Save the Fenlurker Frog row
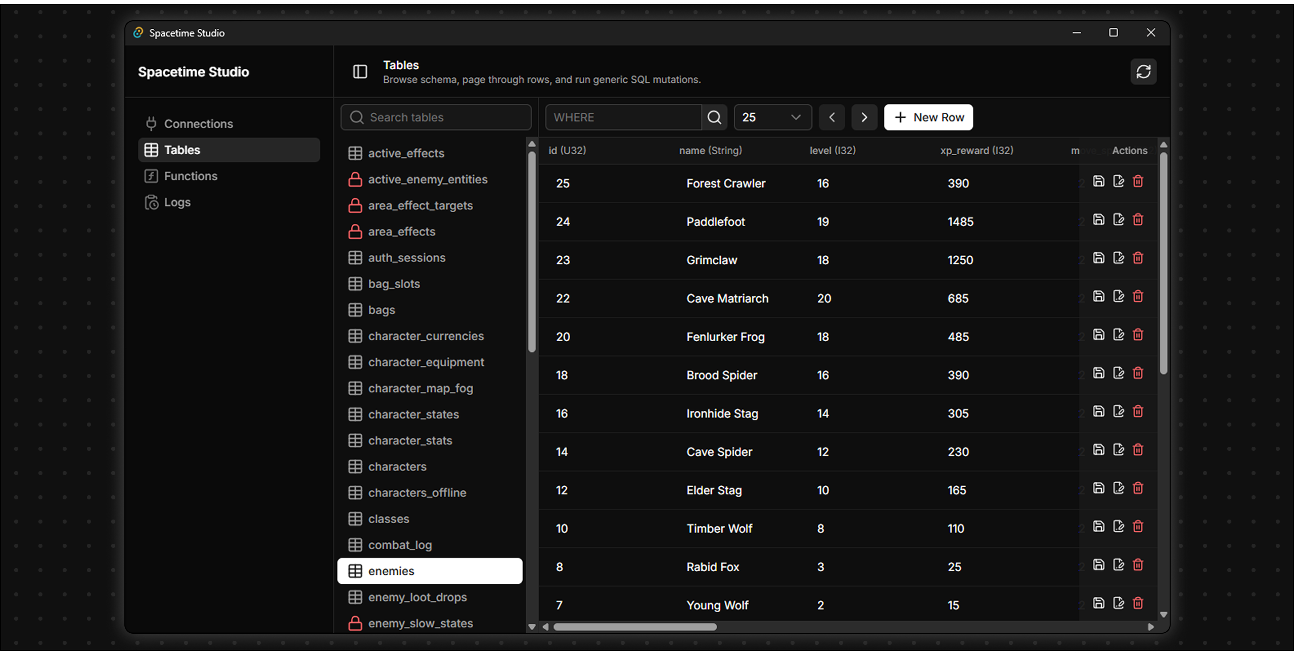 tap(1098, 335)
